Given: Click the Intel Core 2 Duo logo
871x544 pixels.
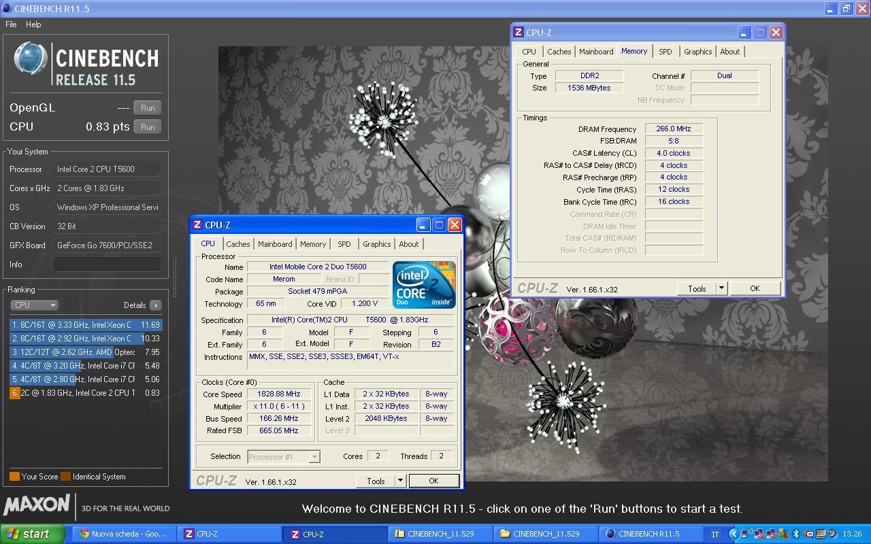Looking at the screenshot, I should pyautogui.click(x=424, y=284).
